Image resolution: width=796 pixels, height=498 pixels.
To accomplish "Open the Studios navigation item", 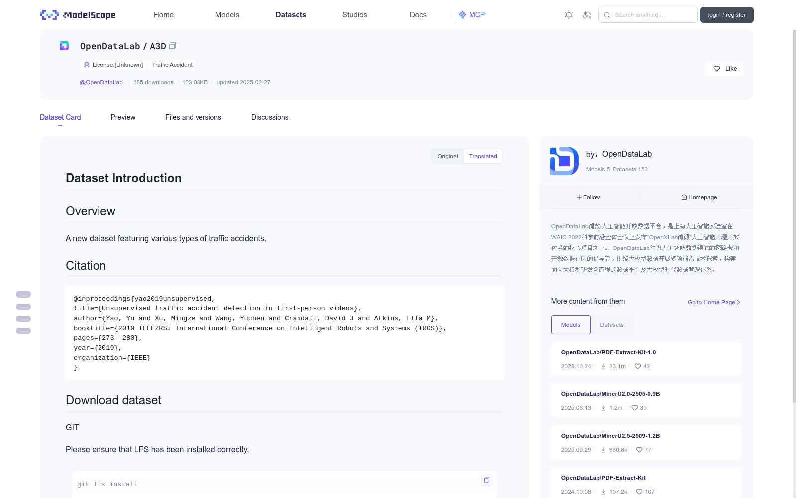I will tap(355, 15).
